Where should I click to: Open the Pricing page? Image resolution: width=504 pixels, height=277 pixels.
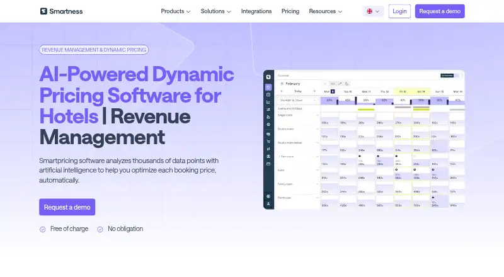tap(290, 11)
